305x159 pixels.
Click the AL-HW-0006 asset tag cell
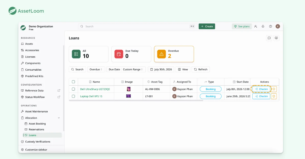click(152, 89)
